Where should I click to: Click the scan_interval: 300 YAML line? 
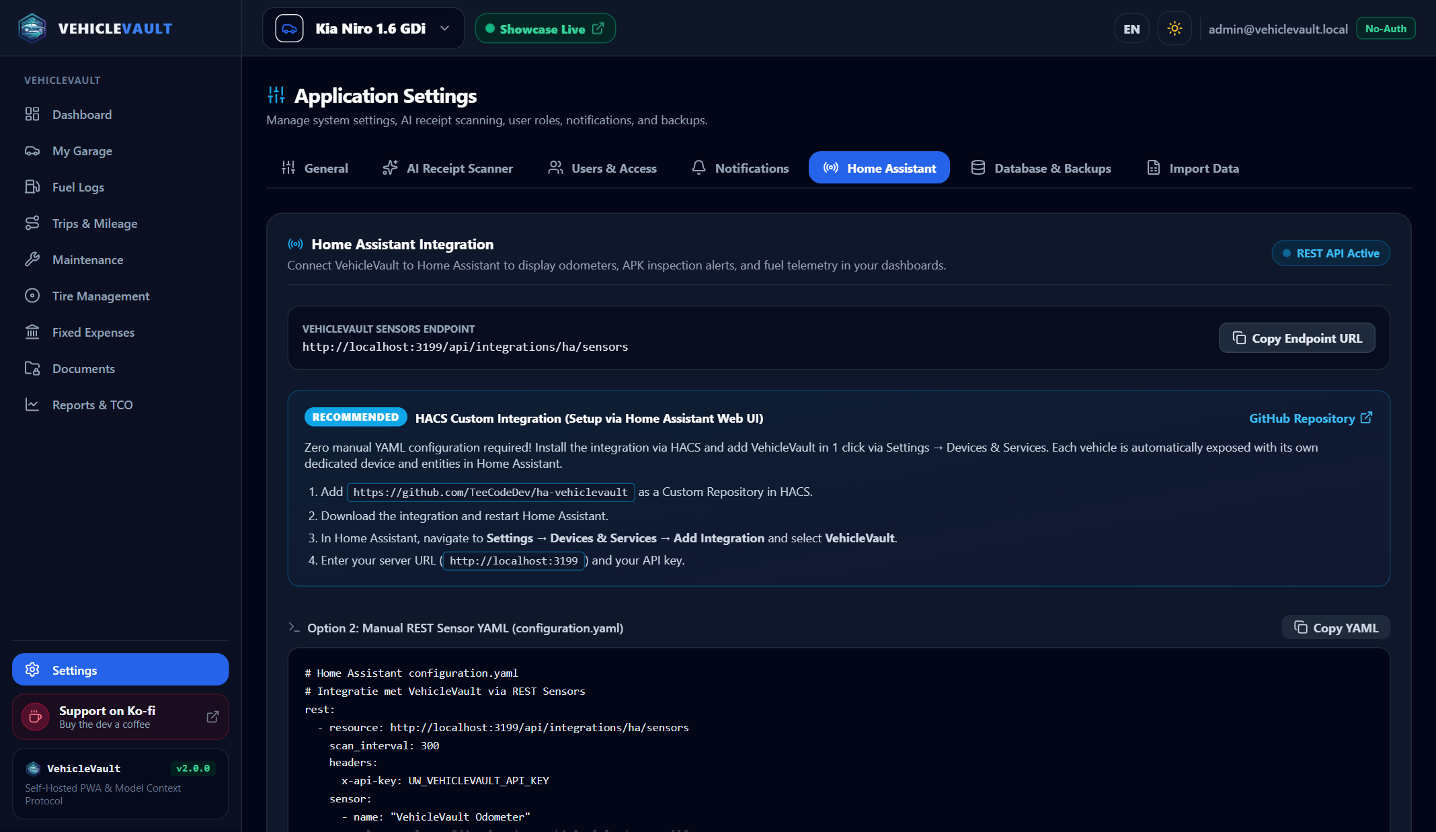(x=384, y=745)
